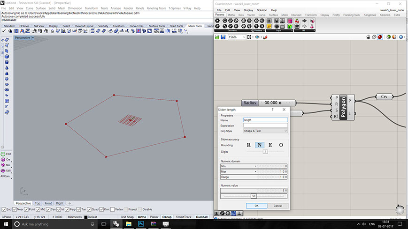This screenshot has width=408, height=229.
Task: Click the checkmark icon in Mesh Tools toolbar
Action: [4, 31]
